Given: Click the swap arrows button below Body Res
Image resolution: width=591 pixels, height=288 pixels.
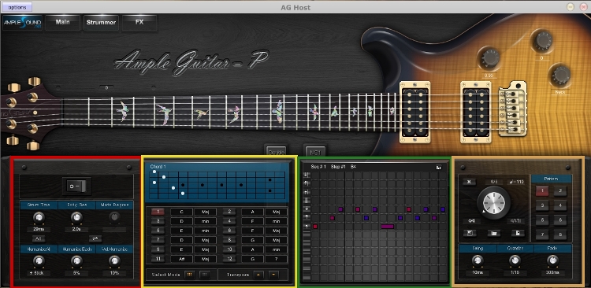Looking at the screenshot, I should tap(95, 238).
